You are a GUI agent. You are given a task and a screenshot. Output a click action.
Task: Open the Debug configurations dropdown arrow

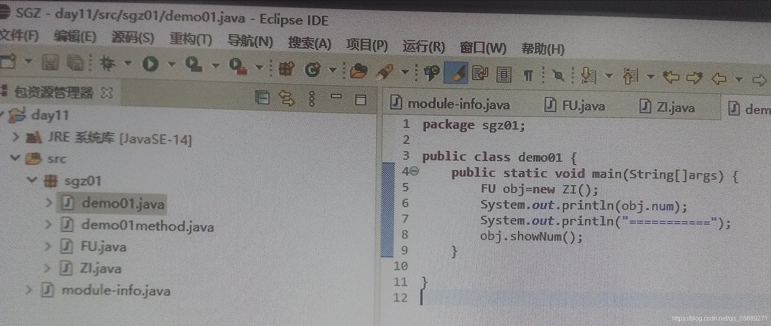point(127,63)
